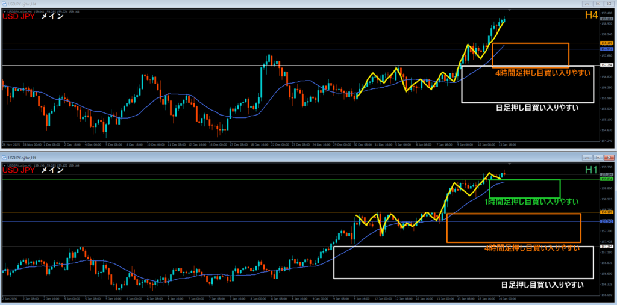Select white 日足押し目買い入りやすい text in H4 chart
617x305 pixels.
(539, 108)
